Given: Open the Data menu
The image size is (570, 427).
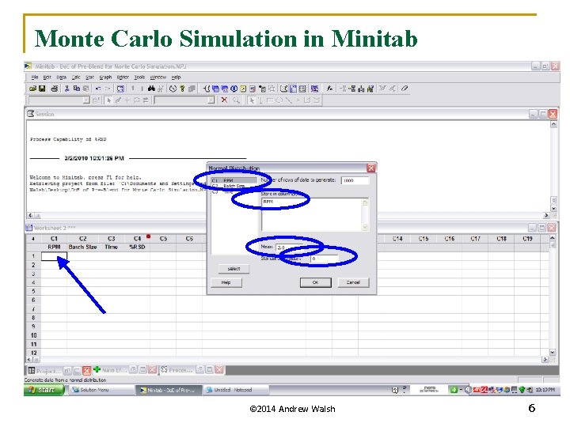Looking at the screenshot, I should tap(61, 77).
